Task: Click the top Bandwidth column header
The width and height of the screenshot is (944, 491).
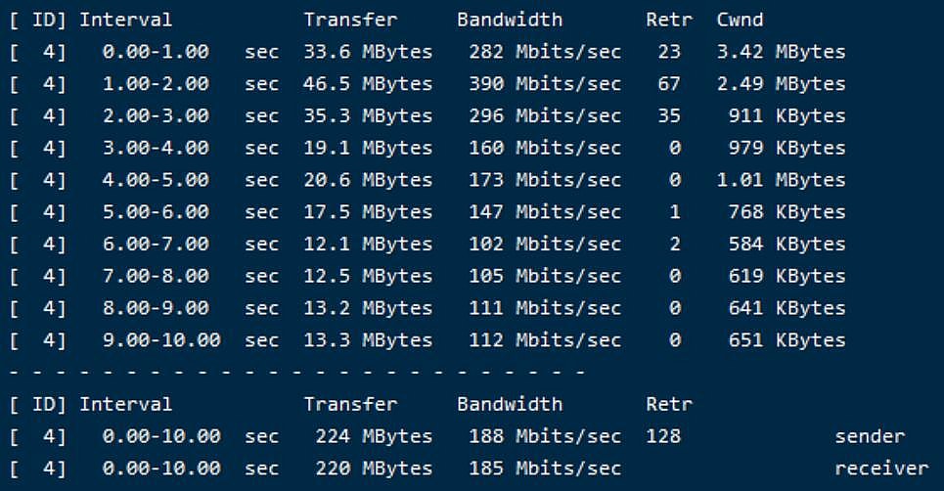Action: [510, 20]
